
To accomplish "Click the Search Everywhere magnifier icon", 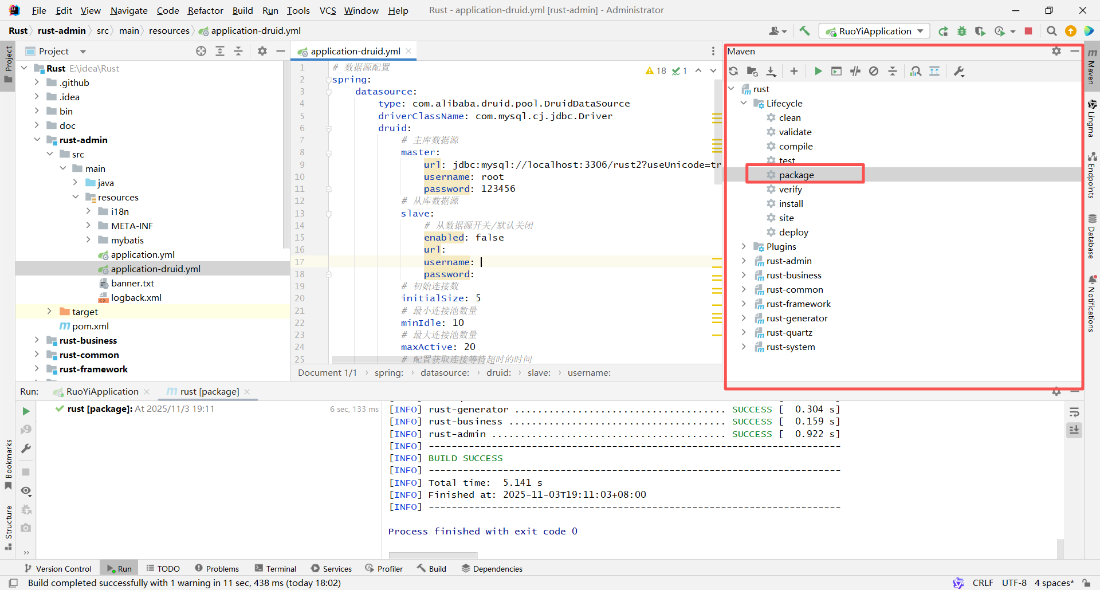I will pyautogui.click(x=1051, y=31).
